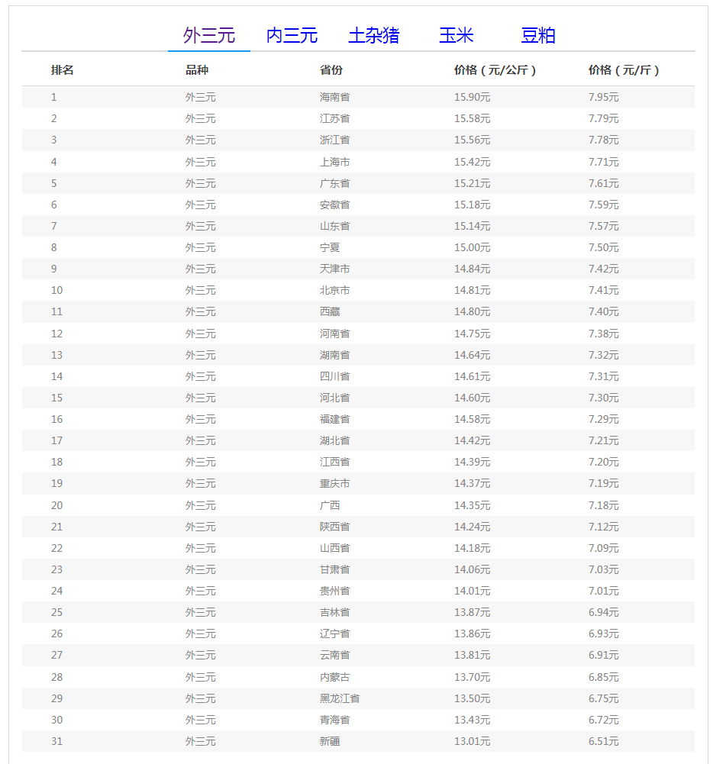Click 福建省 in the province column

334,420
